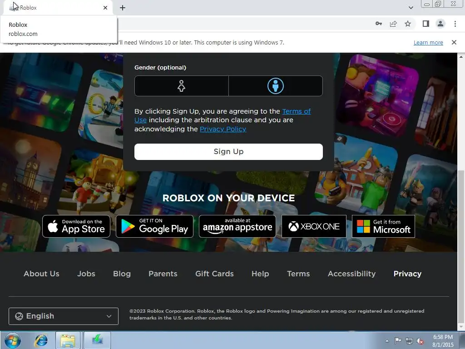
Task: Open the Privacy Policy link
Action: click(223, 129)
